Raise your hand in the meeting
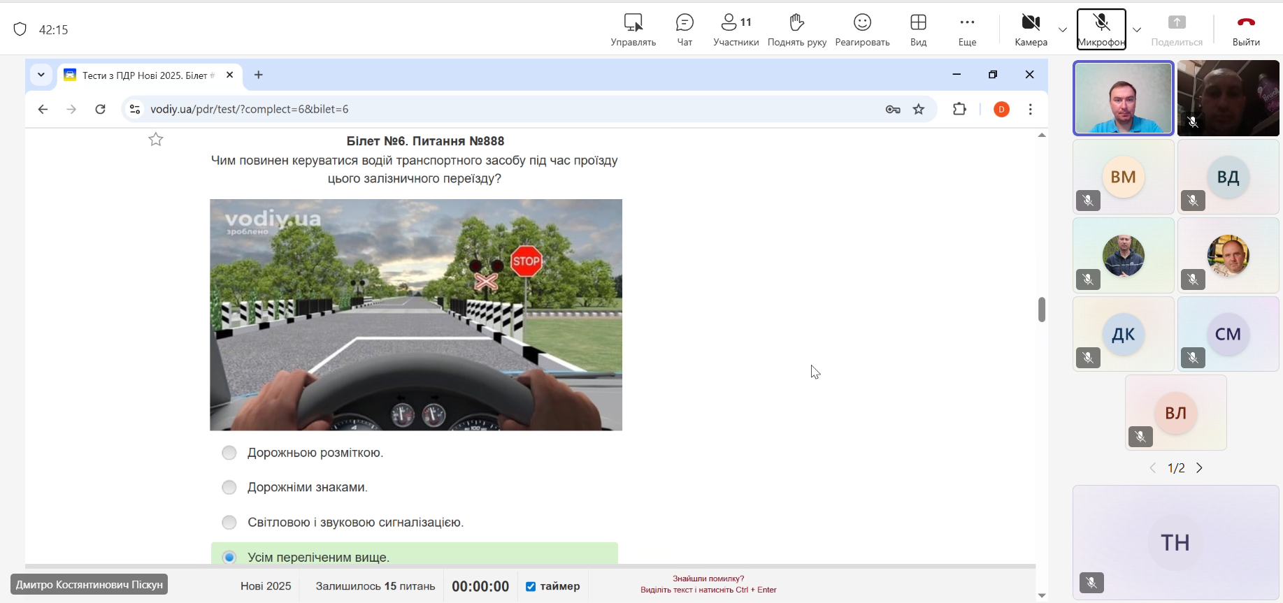This screenshot has height=603, width=1283. coord(796,30)
